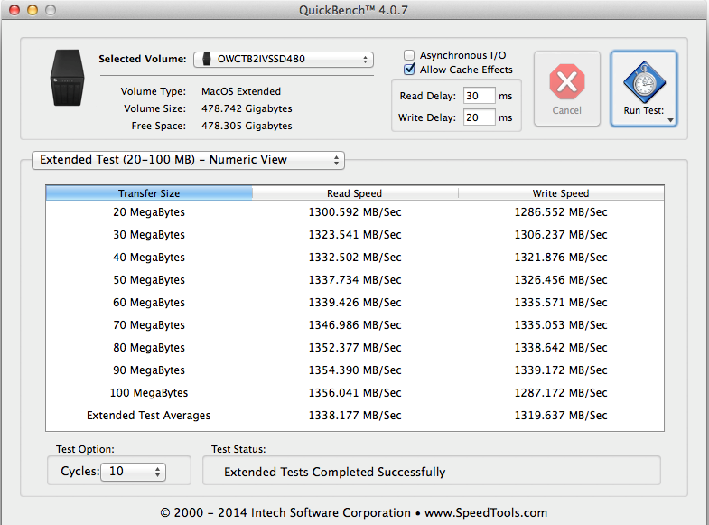Open the Selected Volume dropdown

click(283, 60)
